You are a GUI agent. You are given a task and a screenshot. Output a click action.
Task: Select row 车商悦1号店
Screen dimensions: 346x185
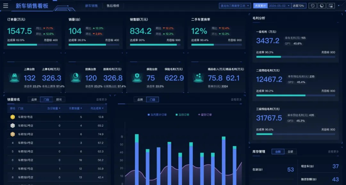point(57,117)
